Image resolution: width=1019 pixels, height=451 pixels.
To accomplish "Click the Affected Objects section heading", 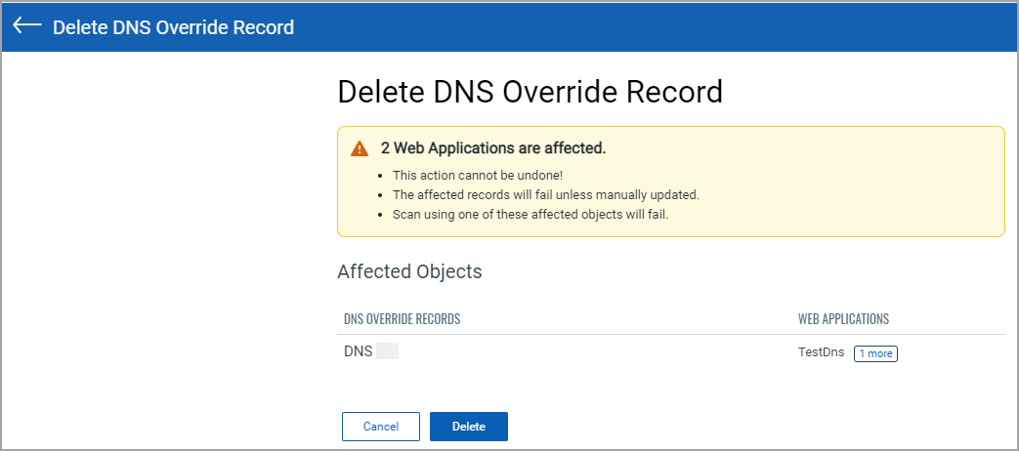I will tap(409, 271).
